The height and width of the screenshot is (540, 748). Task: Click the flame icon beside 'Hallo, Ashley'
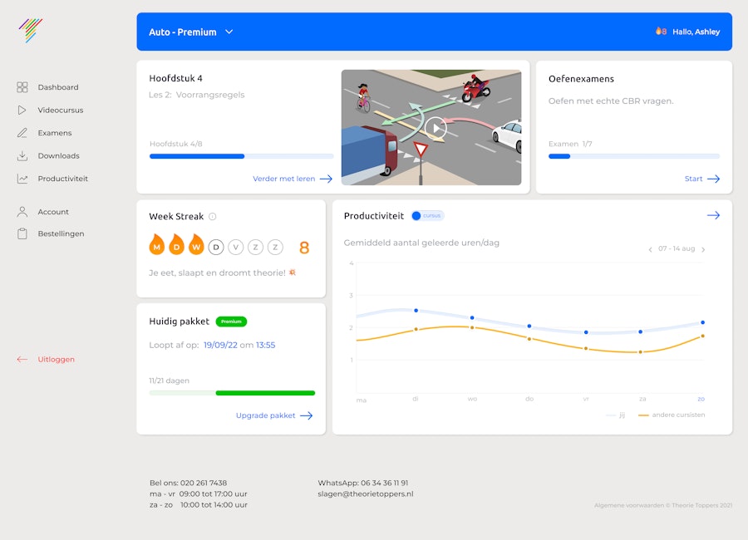[659, 32]
